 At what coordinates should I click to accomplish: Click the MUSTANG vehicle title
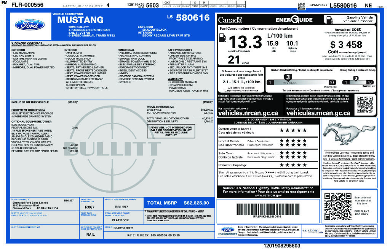pos(80,20)
